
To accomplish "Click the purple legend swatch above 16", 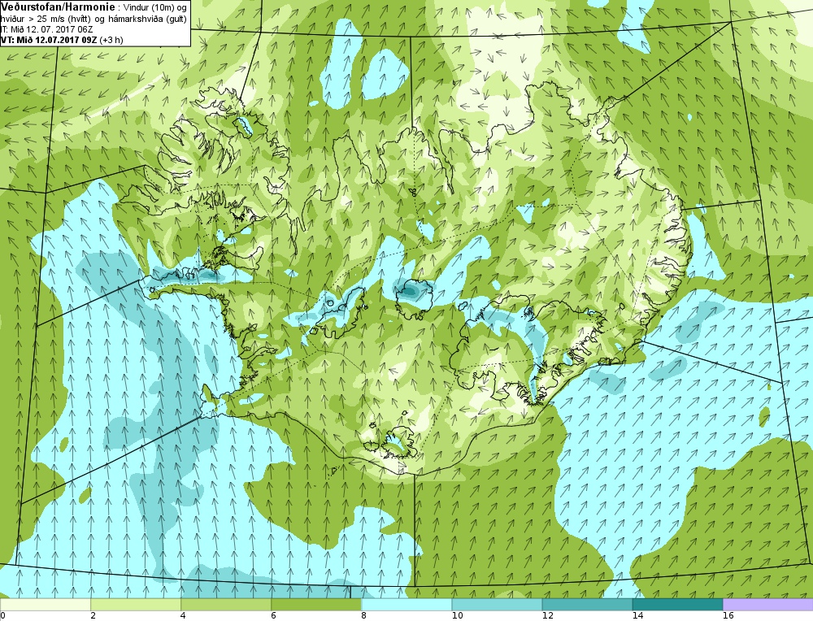I will (x=768, y=605).
